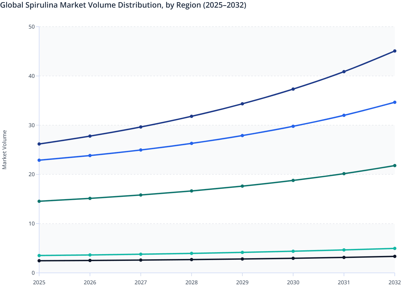Viewport: 410px width, 305px height.
Task: Select the 2029 point on teal line
Action: click(242, 252)
